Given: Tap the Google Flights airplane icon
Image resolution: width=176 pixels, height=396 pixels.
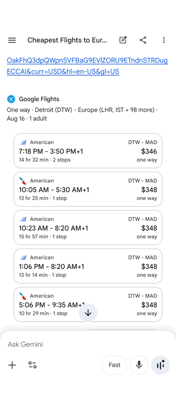Looking at the screenshot, I should tap(11, 99).
